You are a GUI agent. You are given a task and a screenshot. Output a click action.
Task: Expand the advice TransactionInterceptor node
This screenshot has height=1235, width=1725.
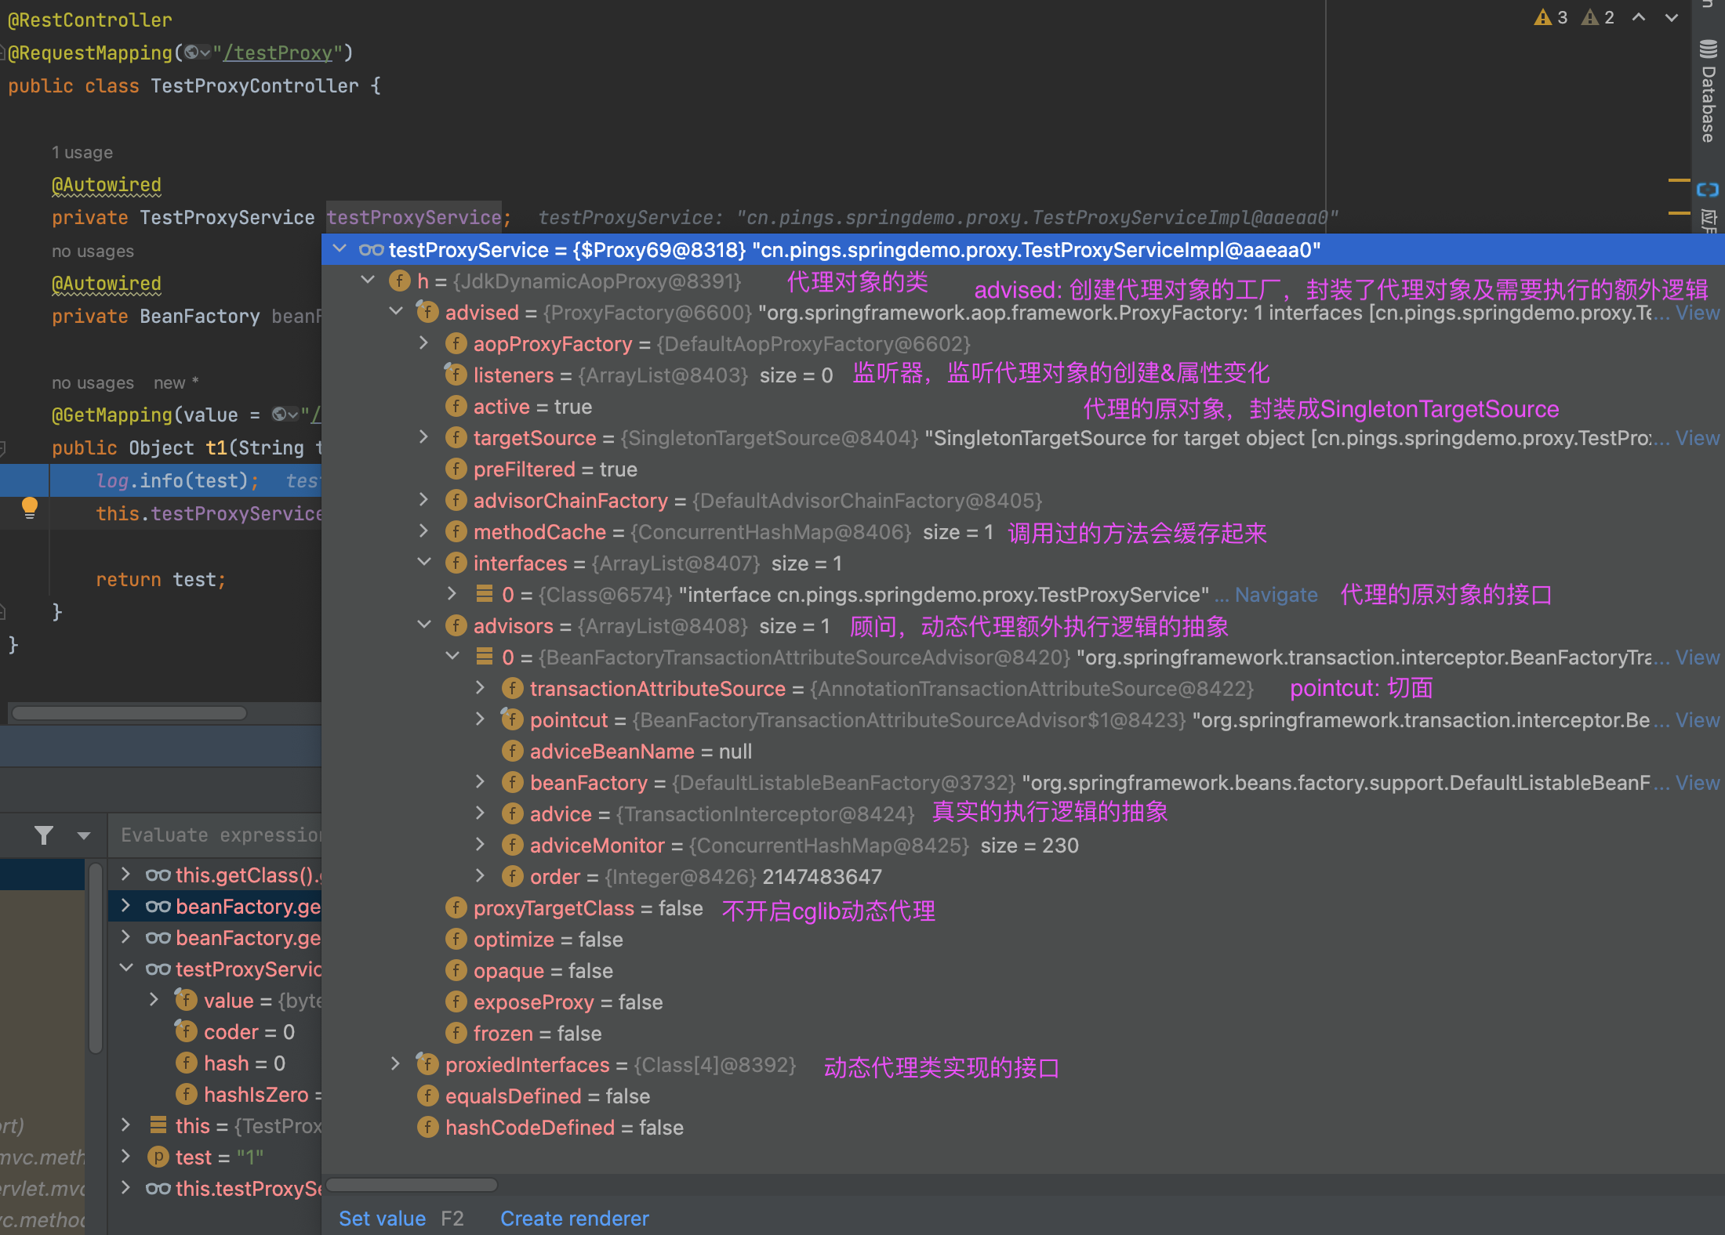(x=481, y=813)
